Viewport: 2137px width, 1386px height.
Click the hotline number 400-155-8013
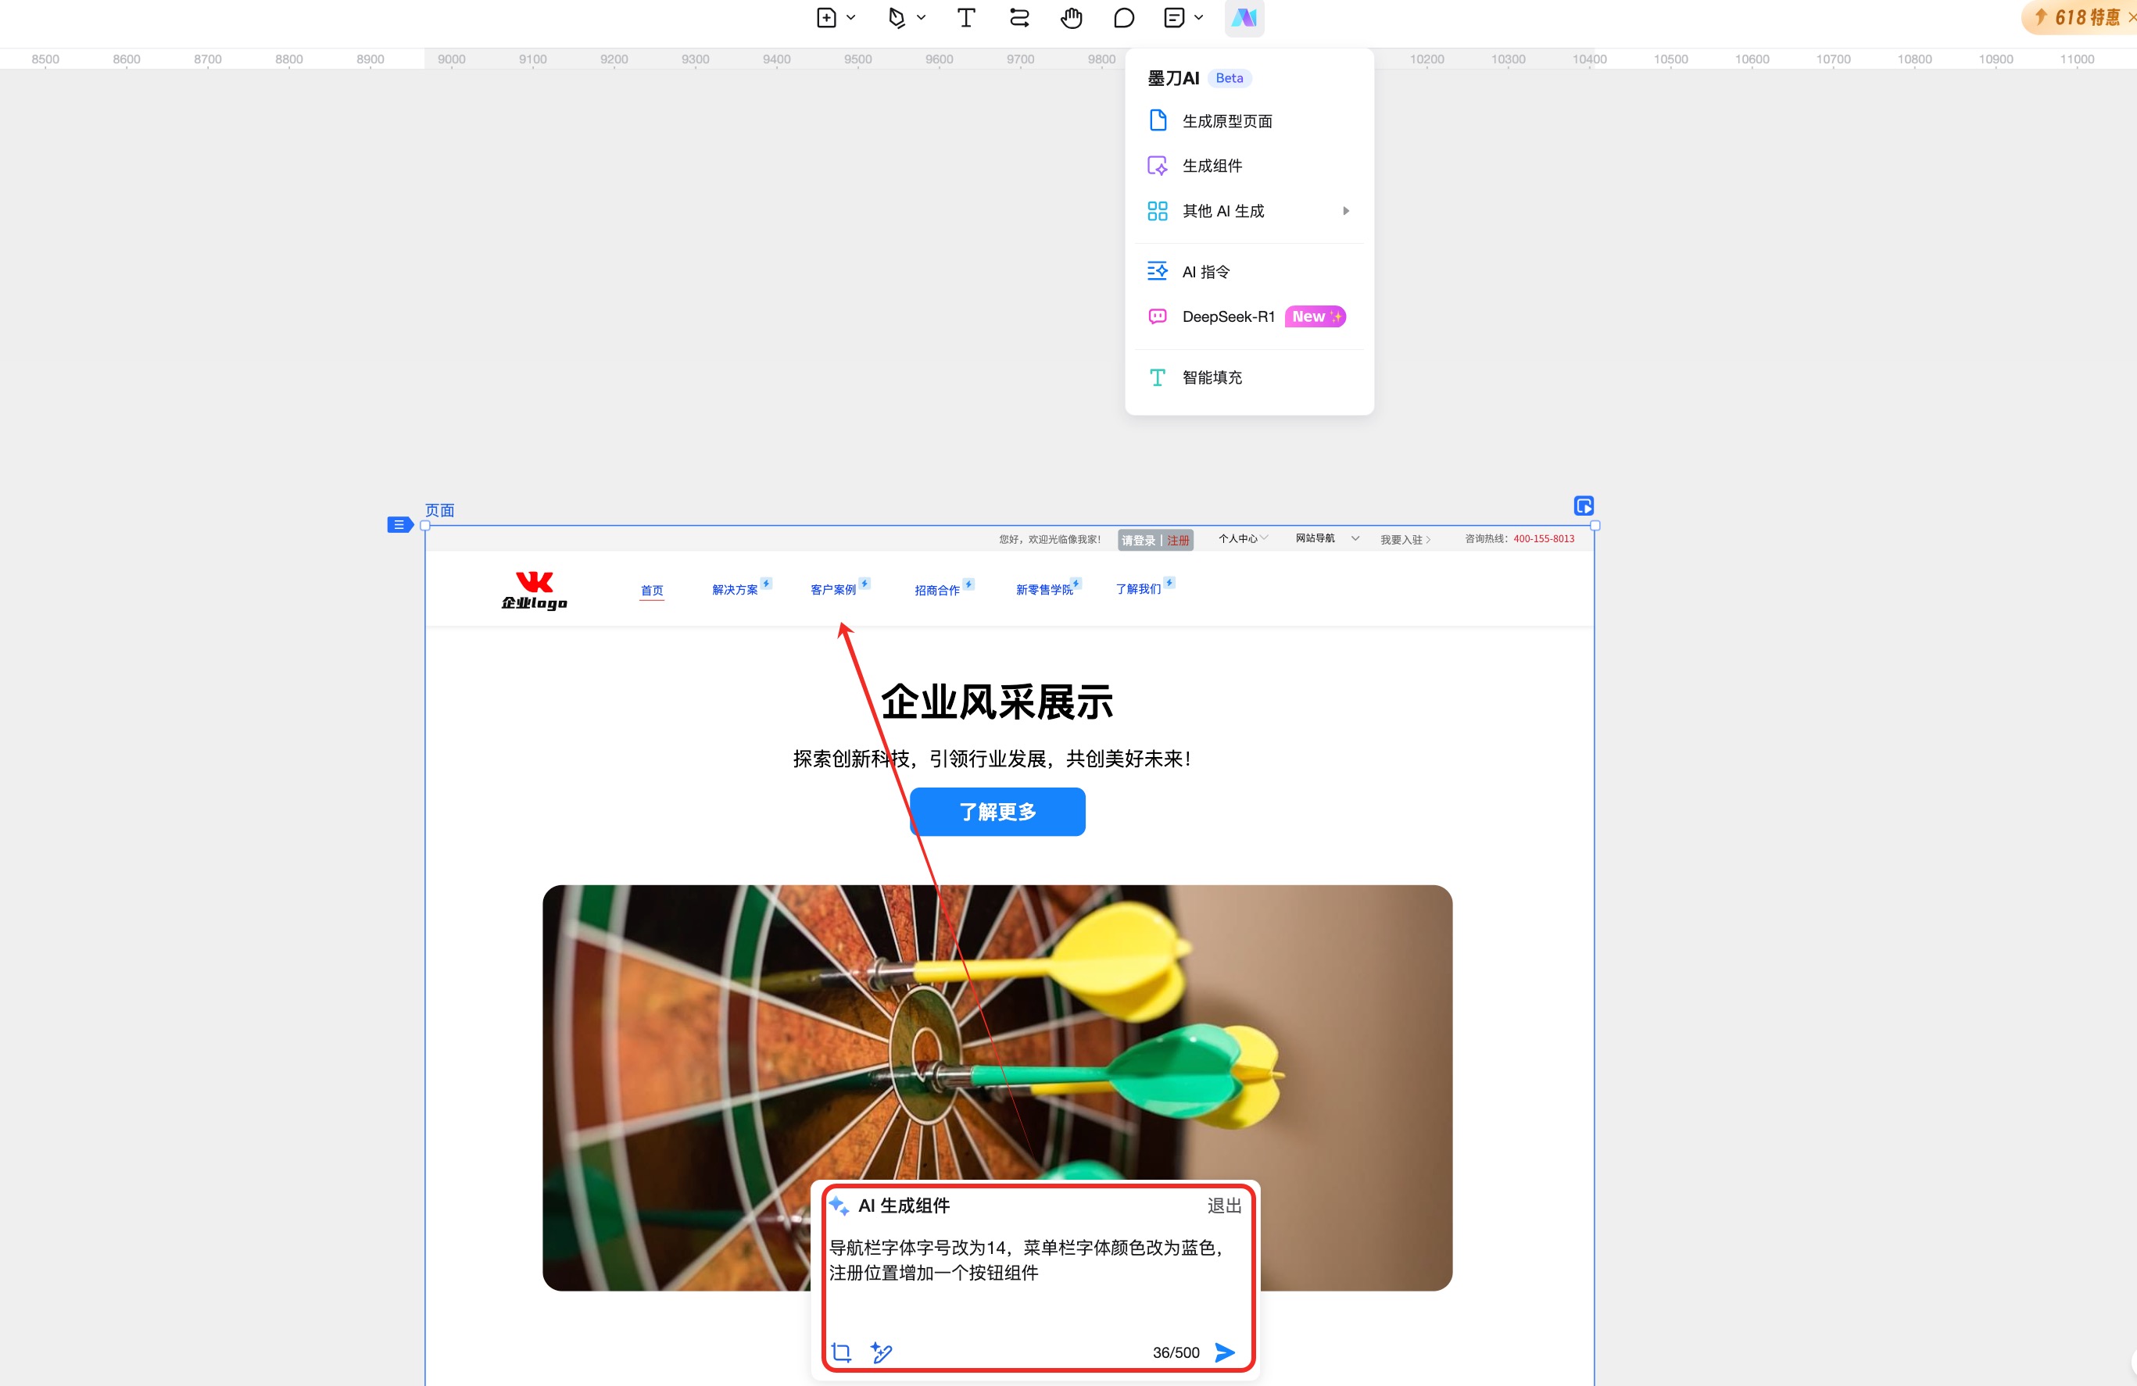1544,538
